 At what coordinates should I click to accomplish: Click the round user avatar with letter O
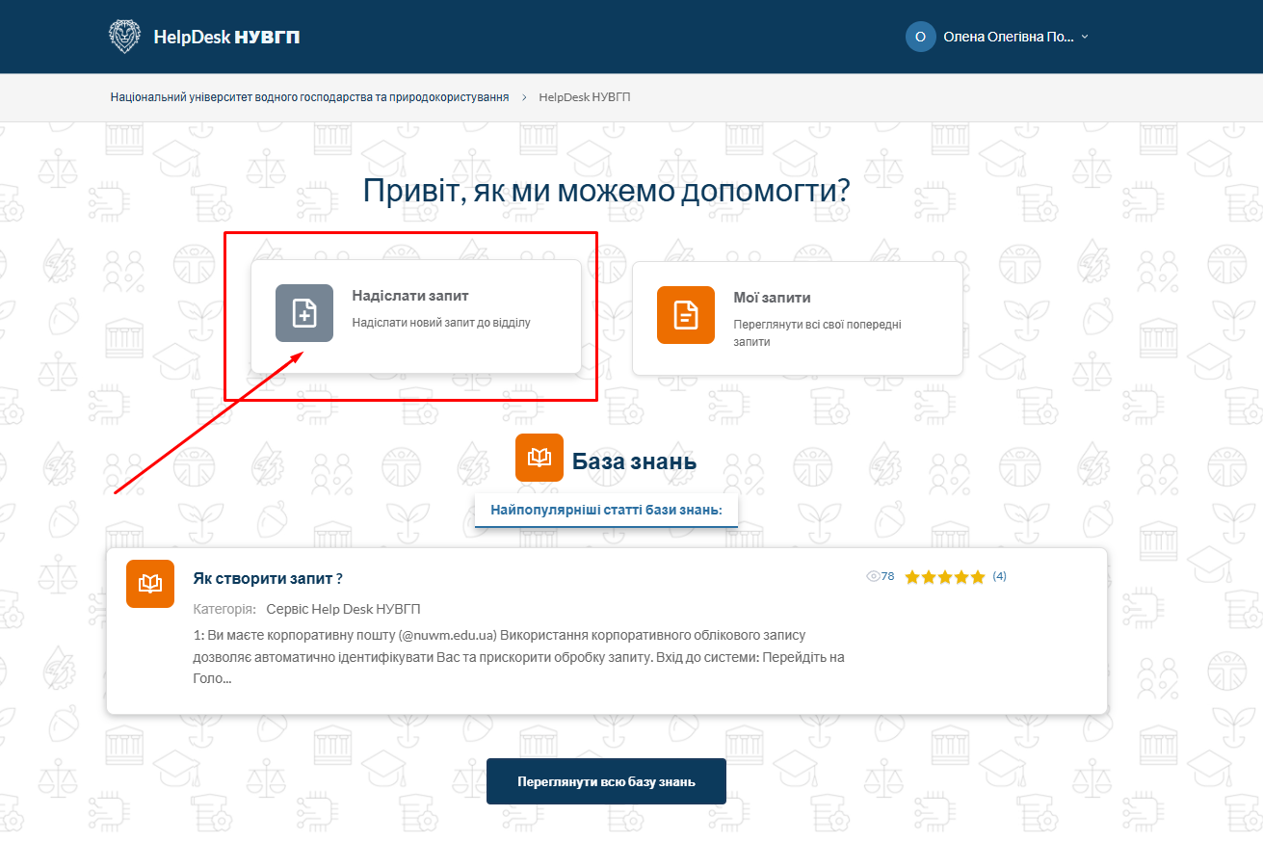pos(920,37)
